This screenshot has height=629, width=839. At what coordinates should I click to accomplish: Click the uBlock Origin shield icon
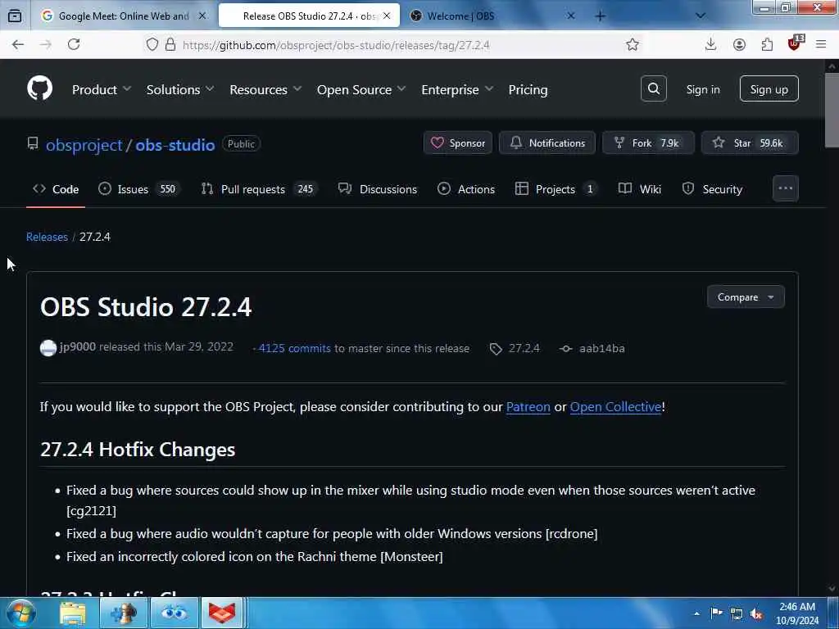tap(795, 43)
